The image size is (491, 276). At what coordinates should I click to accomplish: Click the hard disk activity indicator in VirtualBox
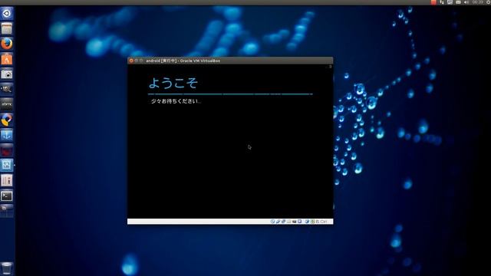tap(273, 222)
